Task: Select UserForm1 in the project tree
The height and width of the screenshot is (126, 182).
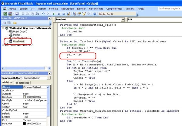Action: point(18,41)
